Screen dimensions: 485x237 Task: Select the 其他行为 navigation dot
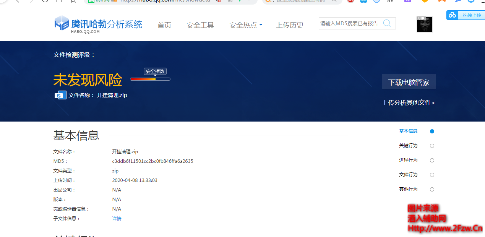point(432,189)
